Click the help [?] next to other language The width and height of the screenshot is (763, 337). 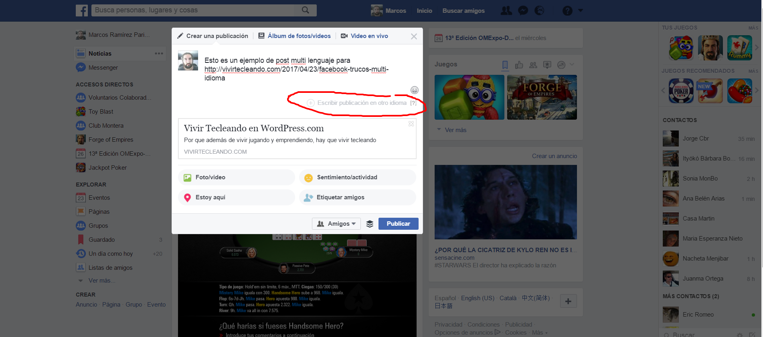[x=413, y=103]
